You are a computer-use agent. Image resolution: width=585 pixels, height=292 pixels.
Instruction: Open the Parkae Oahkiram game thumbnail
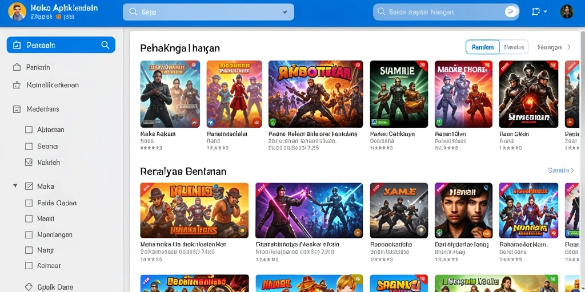click(399, 94)
